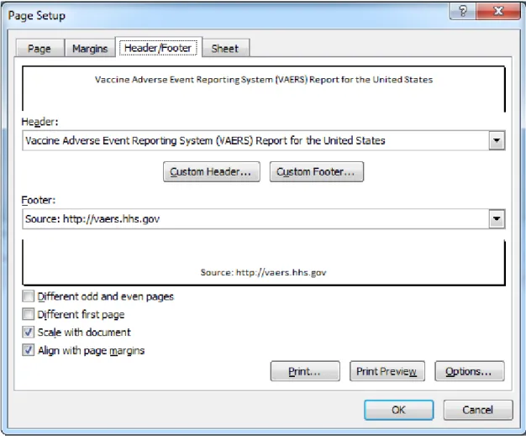526x440 pixels.
Task: Switch to the Page tab
Action: (39, 48)
